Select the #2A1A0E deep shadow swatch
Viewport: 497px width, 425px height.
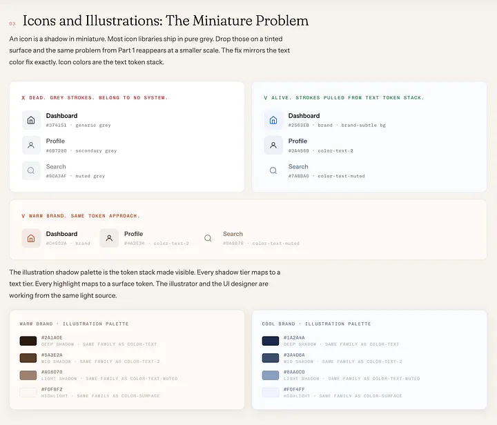(28, 341)
